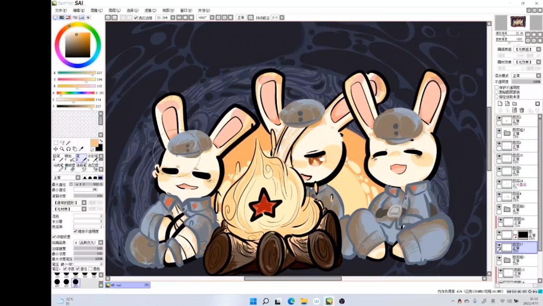This screenshot has width=543, height=306.
Task: Select the magic wand tool
Action: (68, 143)
